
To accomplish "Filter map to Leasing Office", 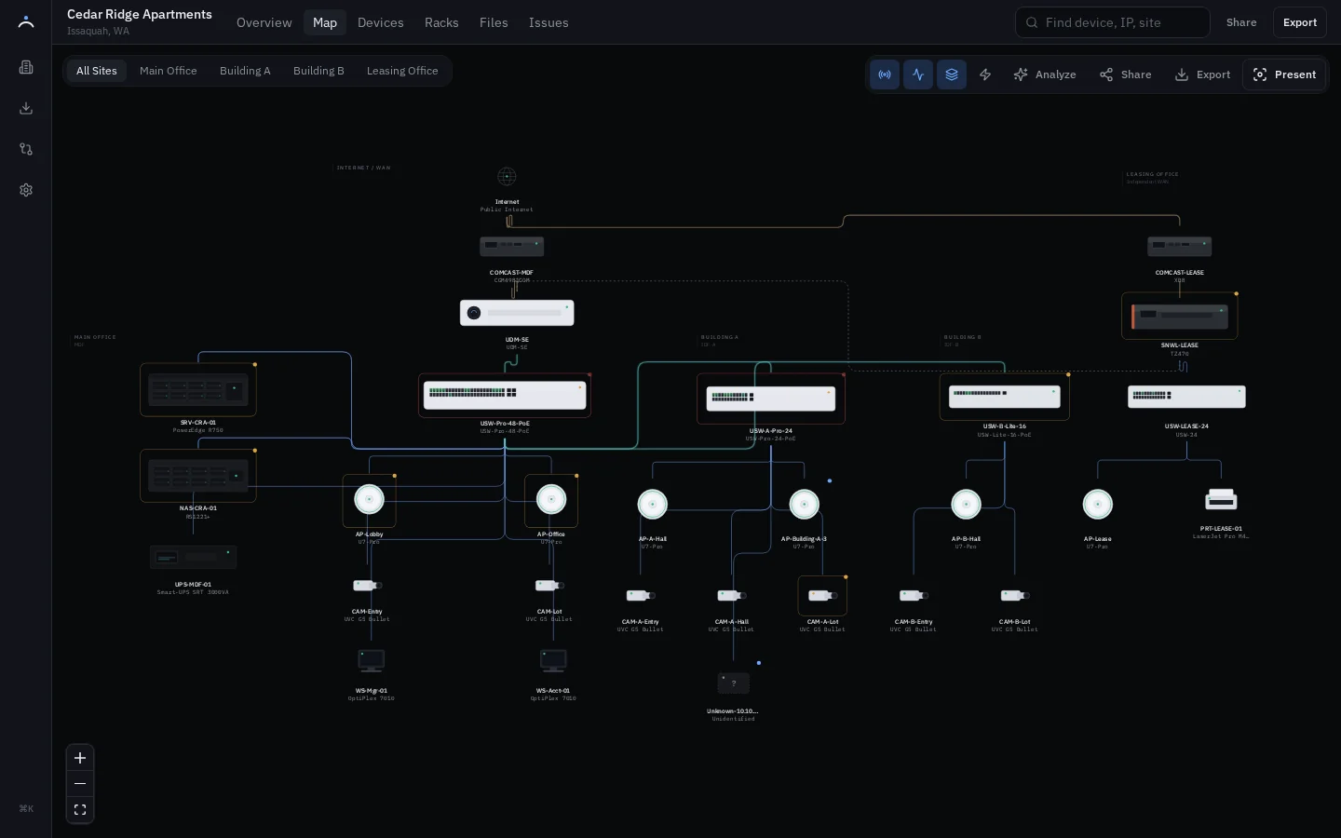I will pyautogui.click(x=402, y=71).
